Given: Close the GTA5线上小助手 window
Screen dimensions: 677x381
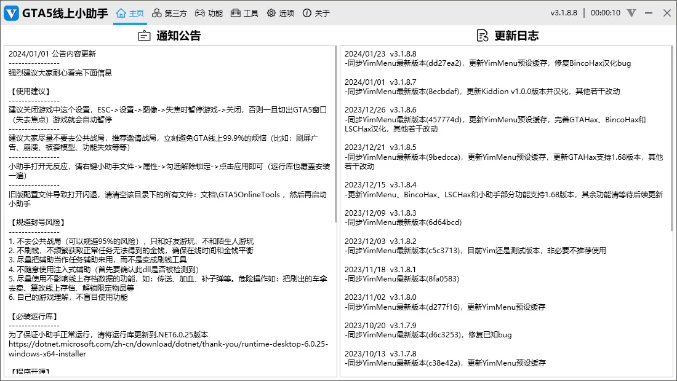Looking at the screenshot, I should pyautogui.click(x=667, y=13).
